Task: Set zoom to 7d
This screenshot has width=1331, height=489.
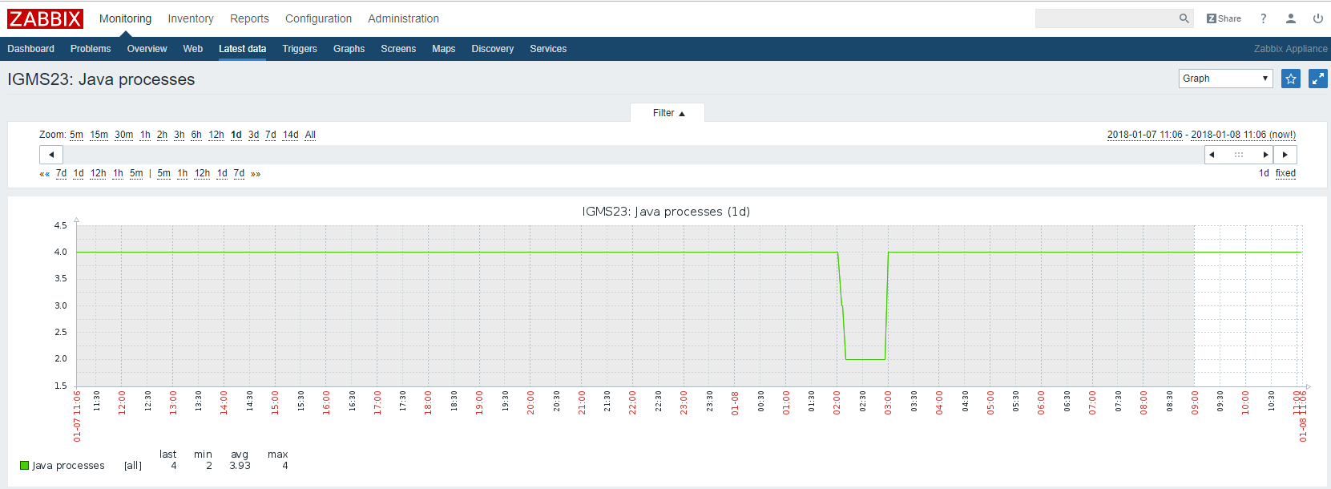Action: tap(270, 135)
